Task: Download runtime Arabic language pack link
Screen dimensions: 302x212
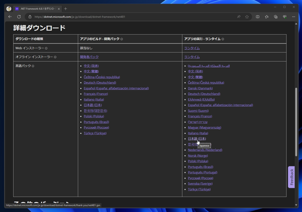Action: click(x=209, y=66)
